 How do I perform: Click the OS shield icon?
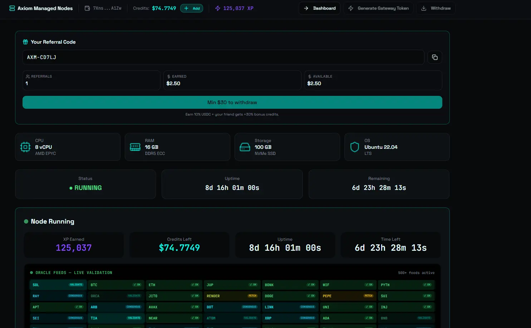click(355, 147)
